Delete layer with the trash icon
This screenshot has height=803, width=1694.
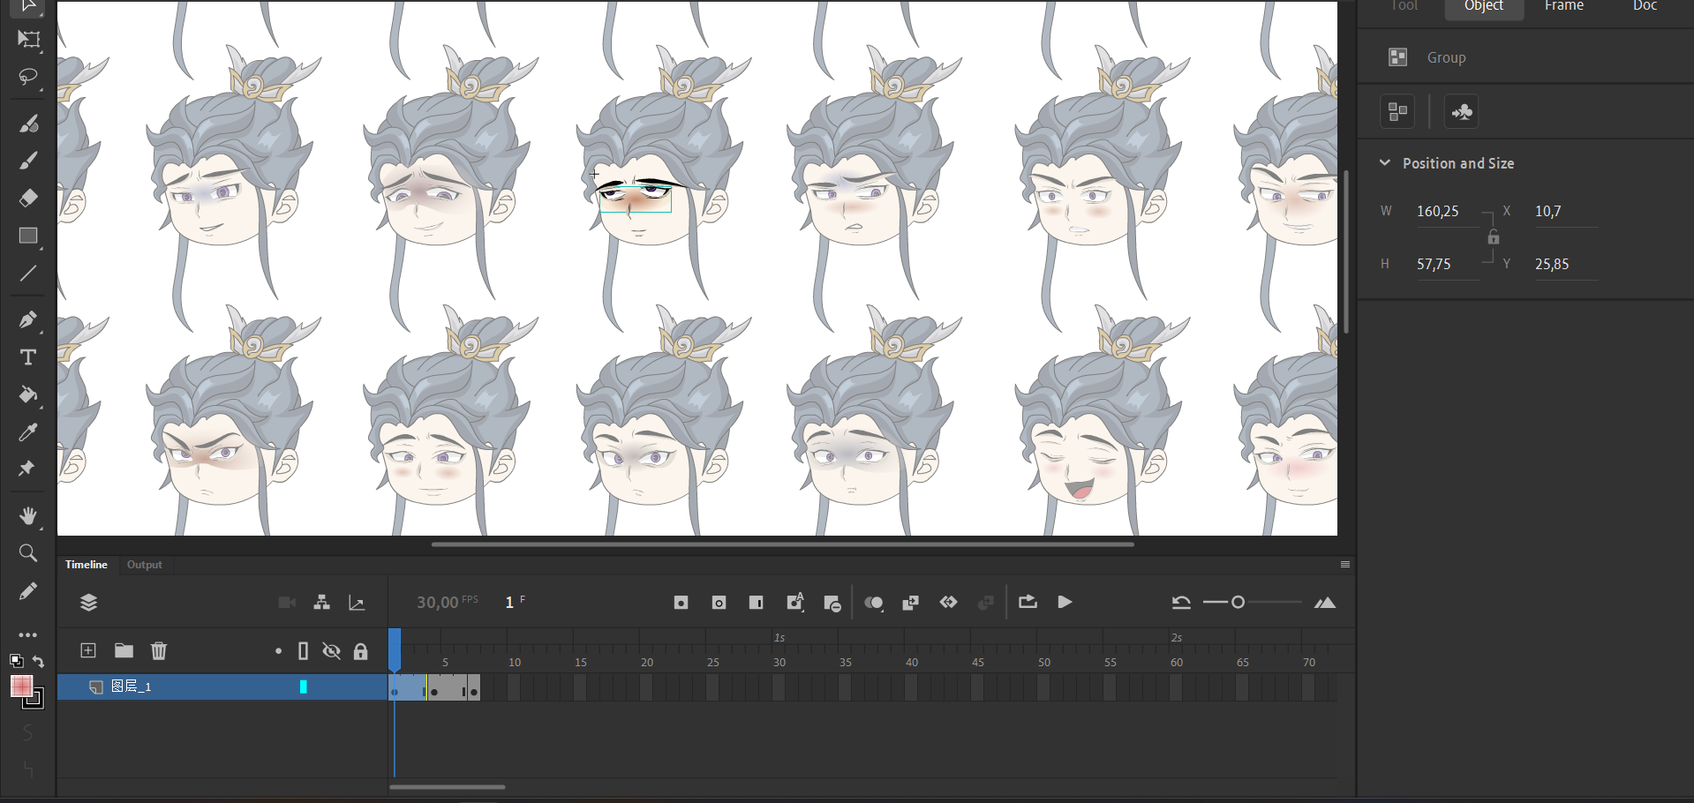pos(159,651)
